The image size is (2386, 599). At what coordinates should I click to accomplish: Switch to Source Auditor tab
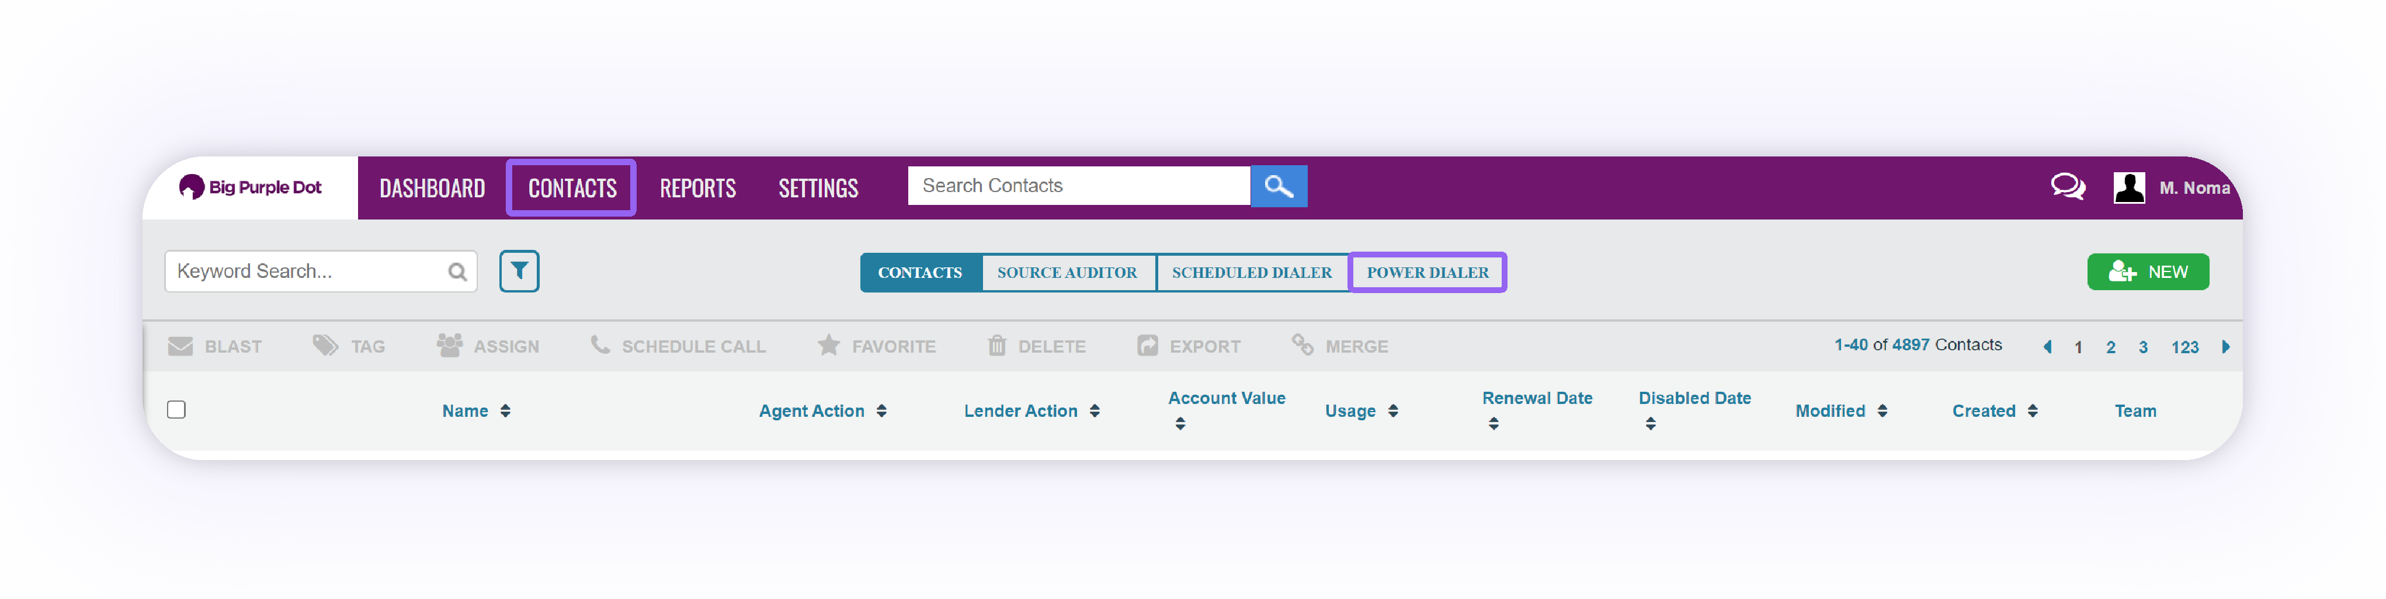(x=1067, y=272)
